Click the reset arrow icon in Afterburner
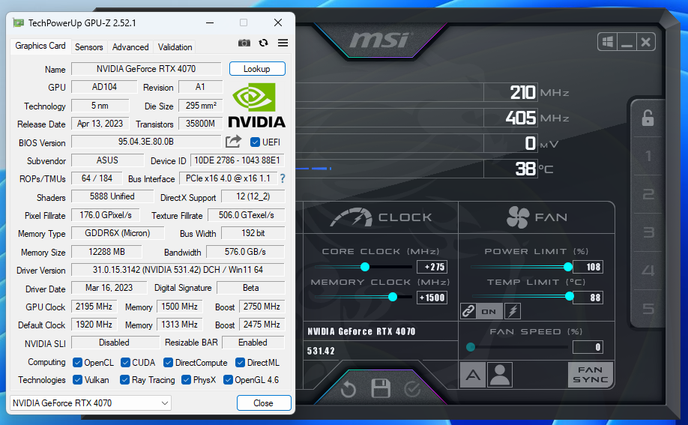Image resolution: width=688 pixels, height=425 pixels. (x=348, y=389)
